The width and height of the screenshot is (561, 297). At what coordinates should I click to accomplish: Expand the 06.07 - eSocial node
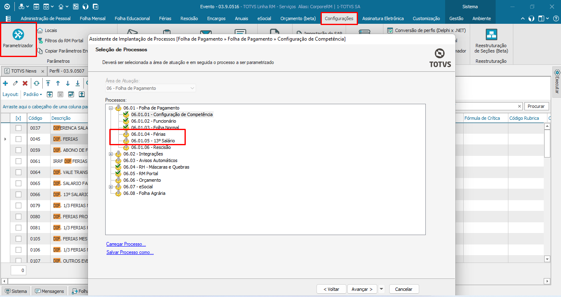(x=111, y=187)
